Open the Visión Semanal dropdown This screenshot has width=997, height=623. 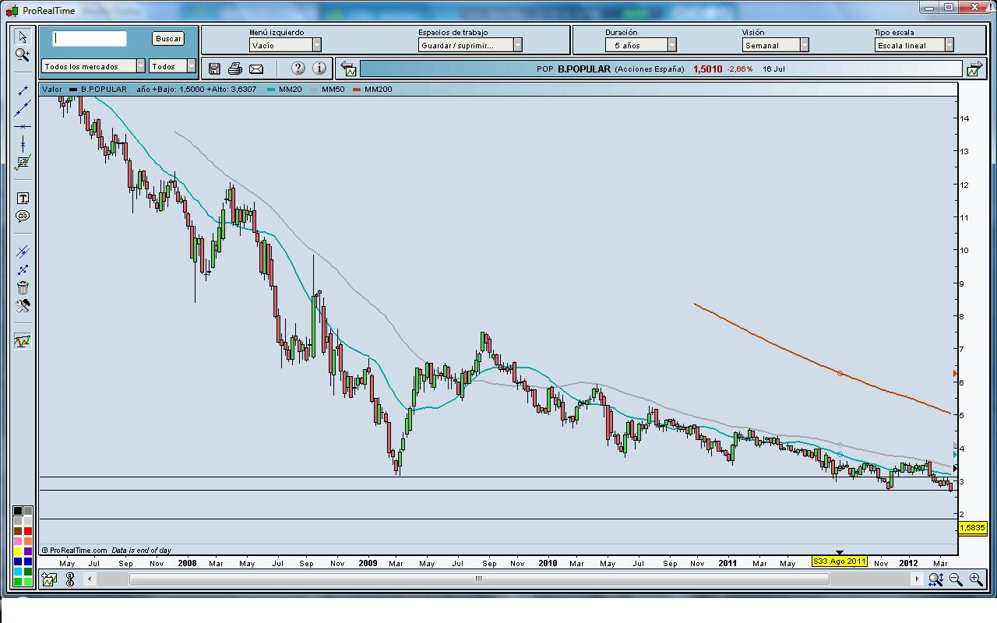click(775, 45)
